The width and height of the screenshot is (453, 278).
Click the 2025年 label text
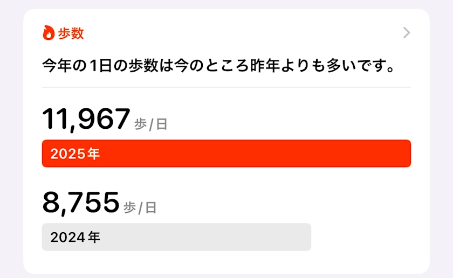click(x=75, y=154)
